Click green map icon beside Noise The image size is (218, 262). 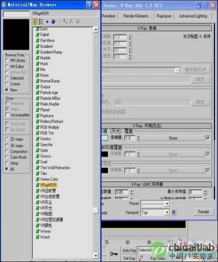[37, 75]
